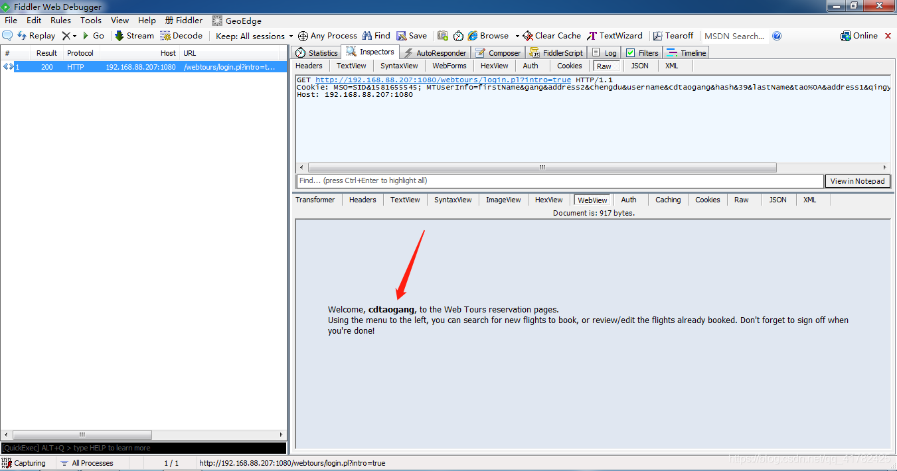Select session row 1 with login.pl URL

click(x=143, y=67)
